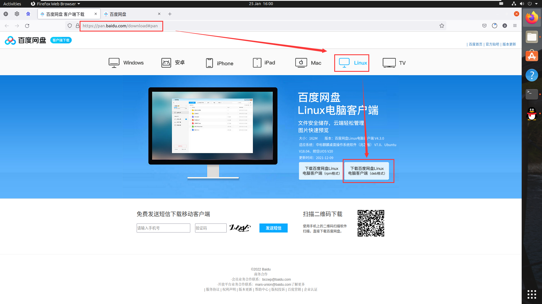This screenshot has height=304, width=542.
Task: Click the Save to Pocket icon
Action: 484,26
